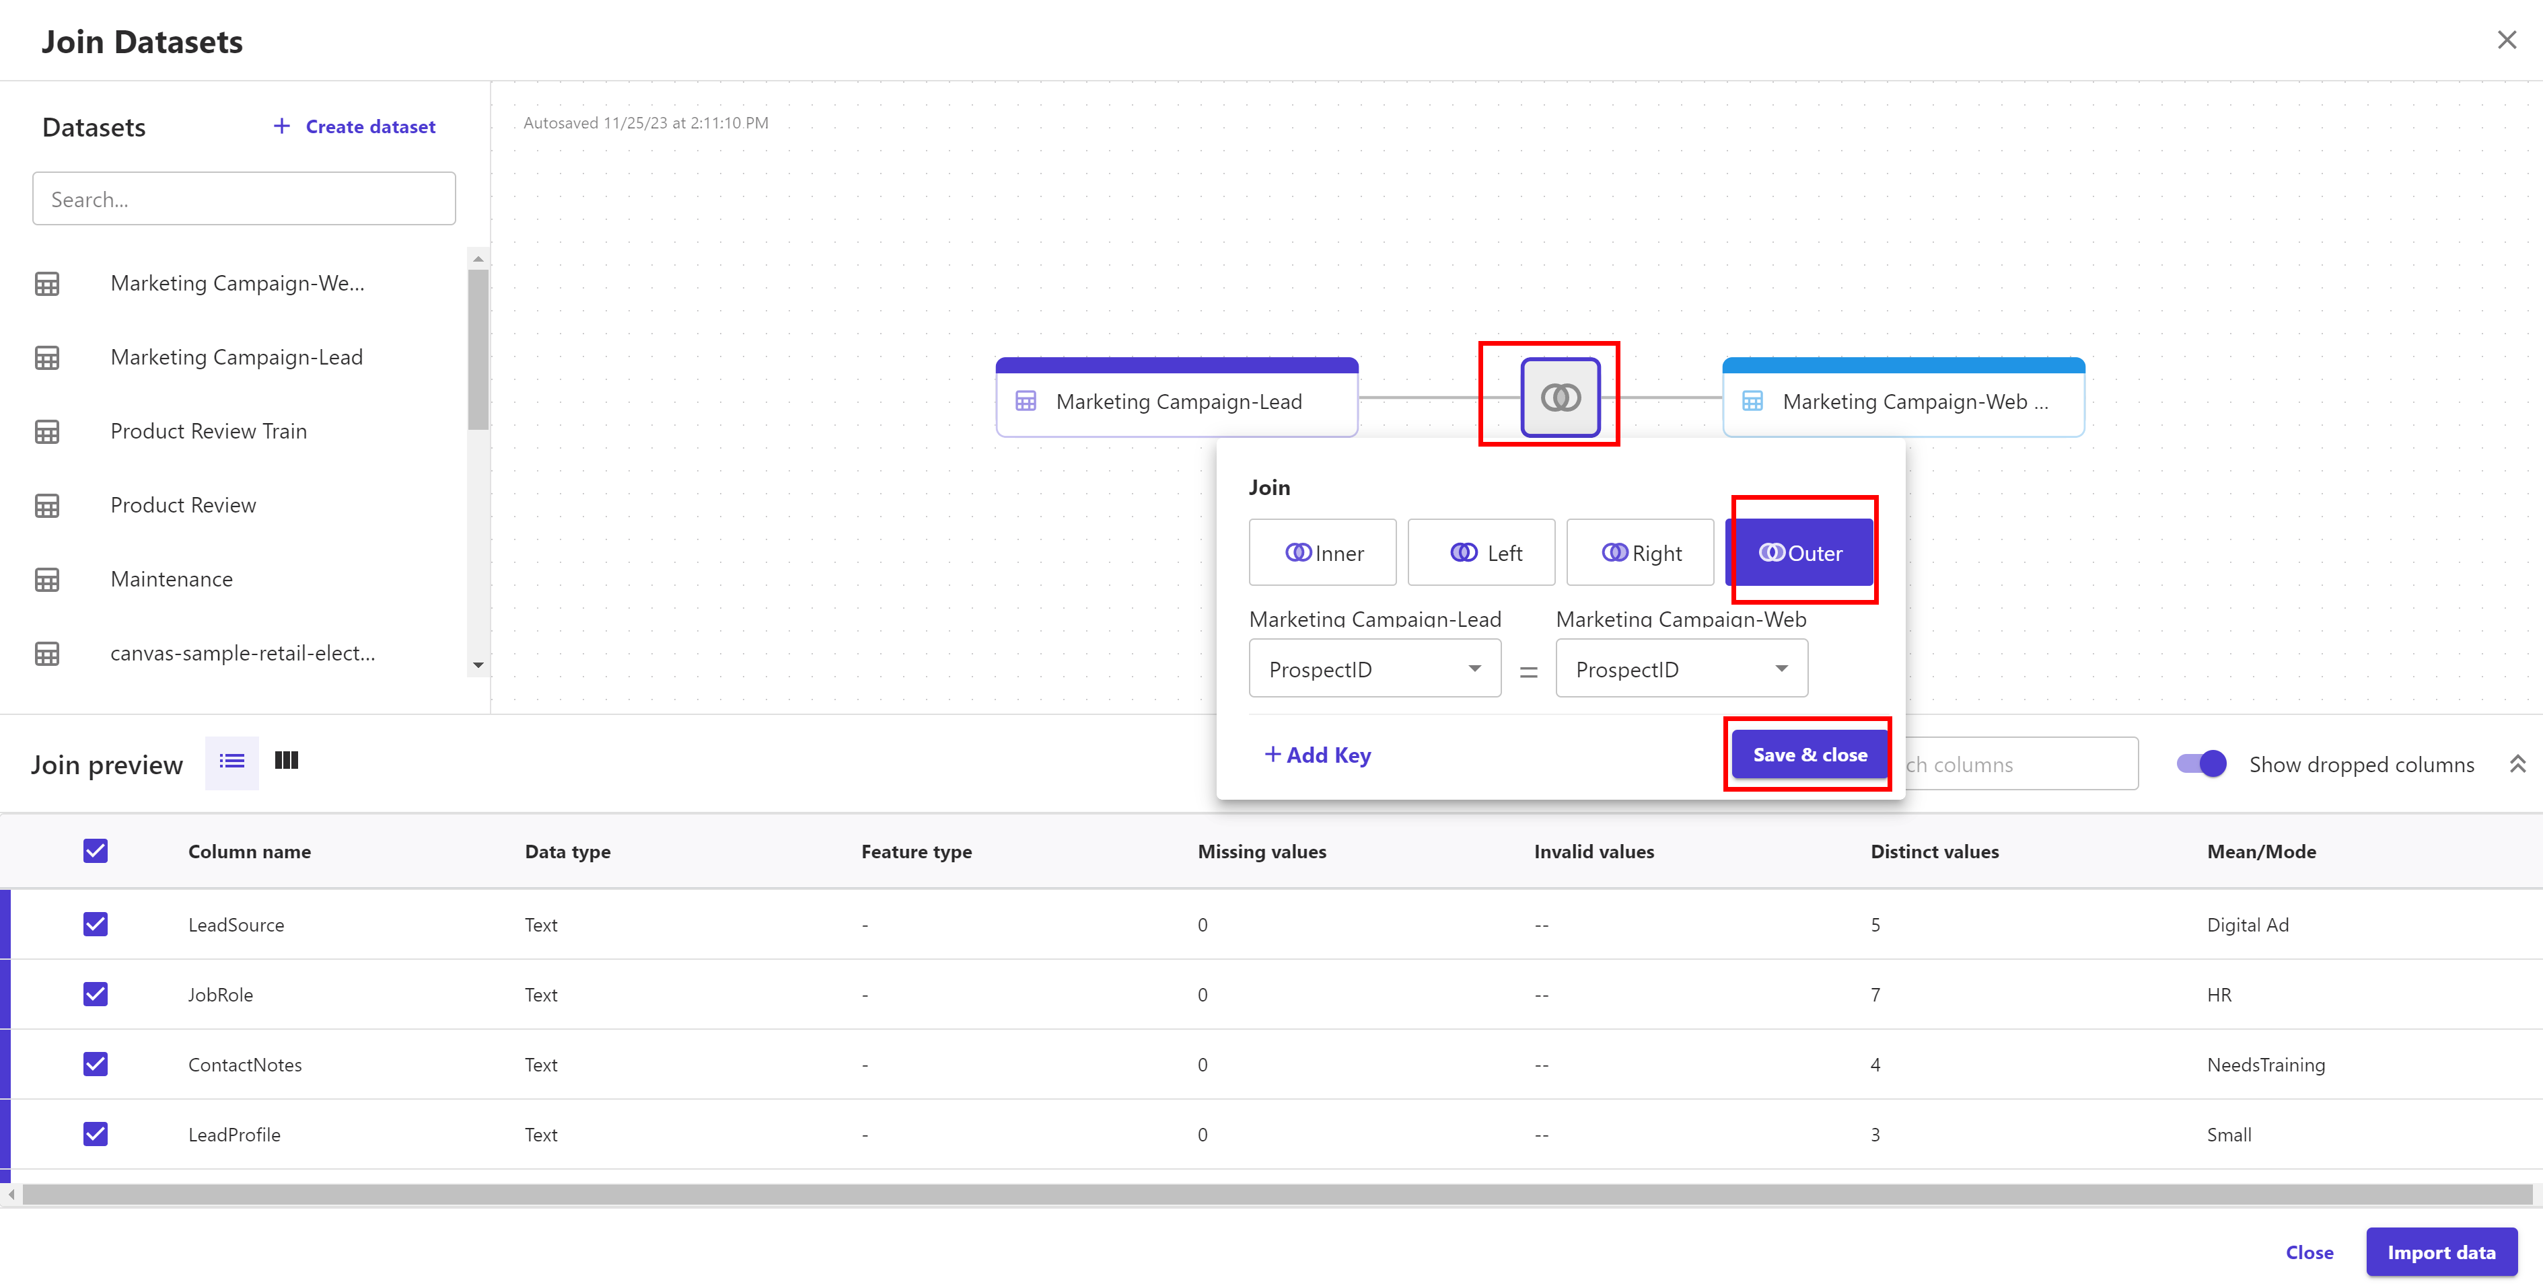
Task: Click the plus icon beside Create dataset
Action: coord(281,126)
